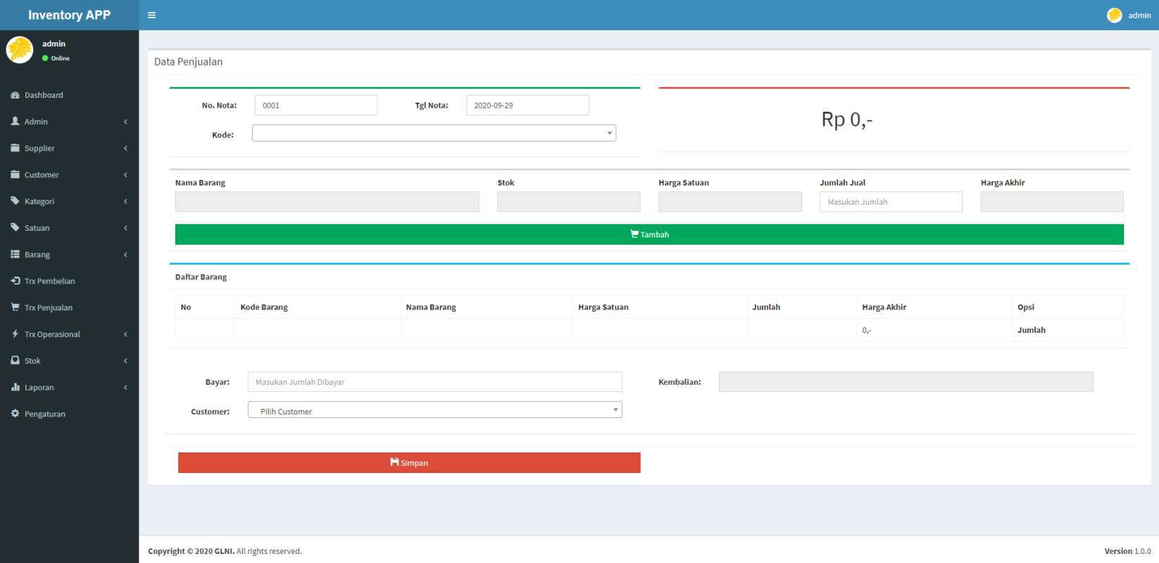1159x563 pixels.
Task: Click the Satuan tag icon in the sidebar
Action: tap(15, 227)
